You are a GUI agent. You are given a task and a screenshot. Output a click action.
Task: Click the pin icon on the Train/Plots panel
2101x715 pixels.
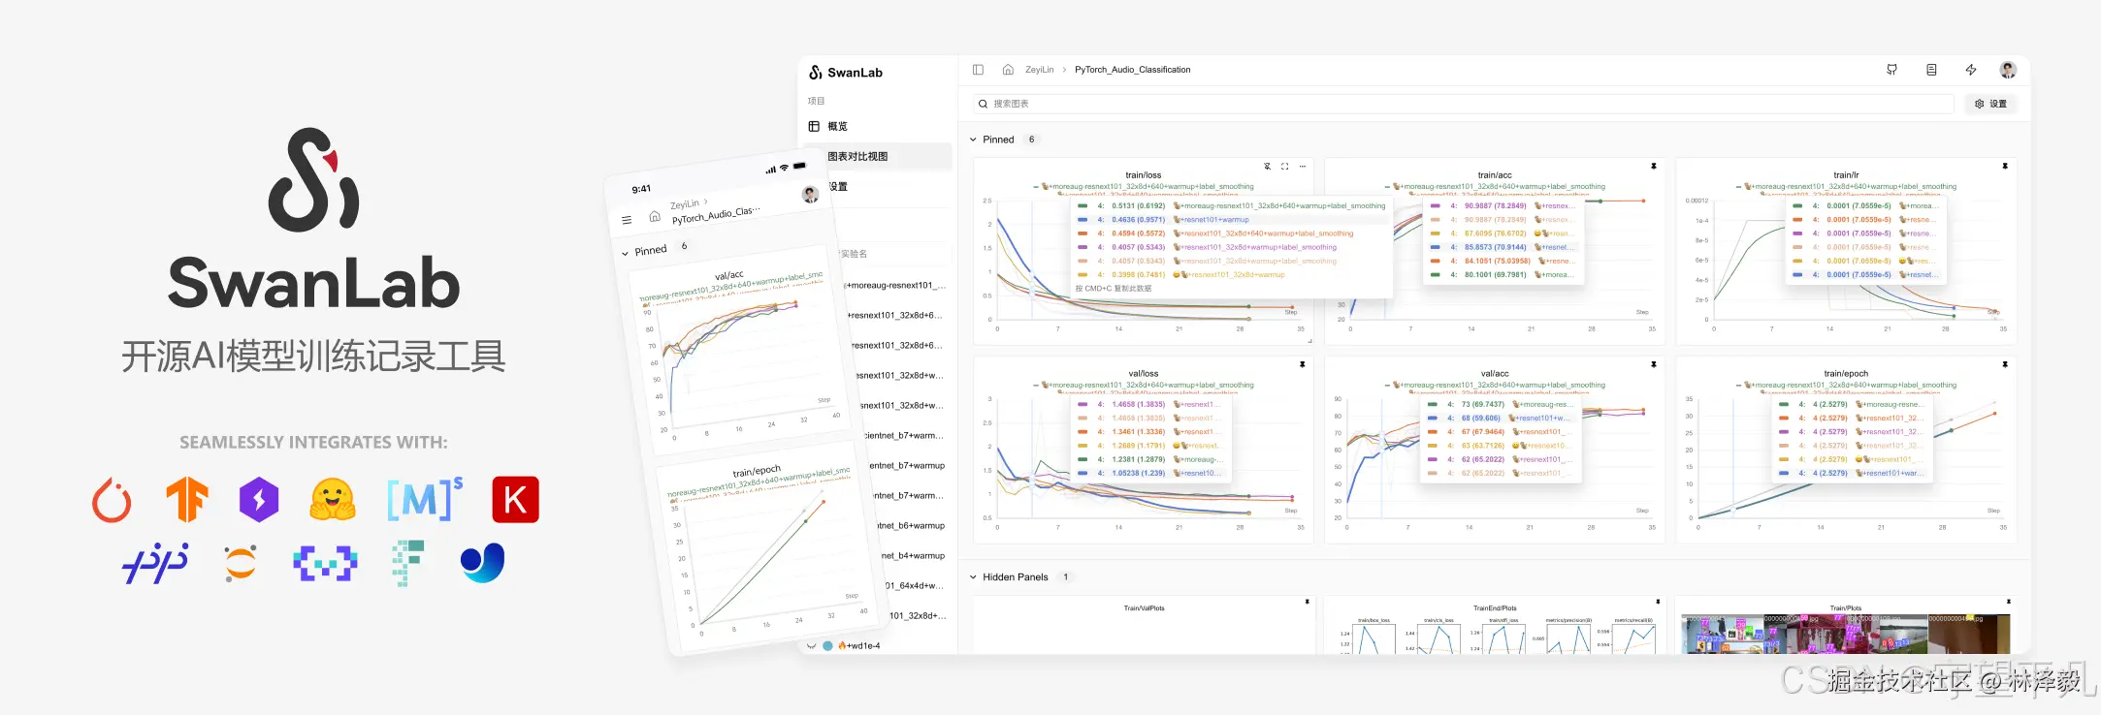coord(2009,602)
